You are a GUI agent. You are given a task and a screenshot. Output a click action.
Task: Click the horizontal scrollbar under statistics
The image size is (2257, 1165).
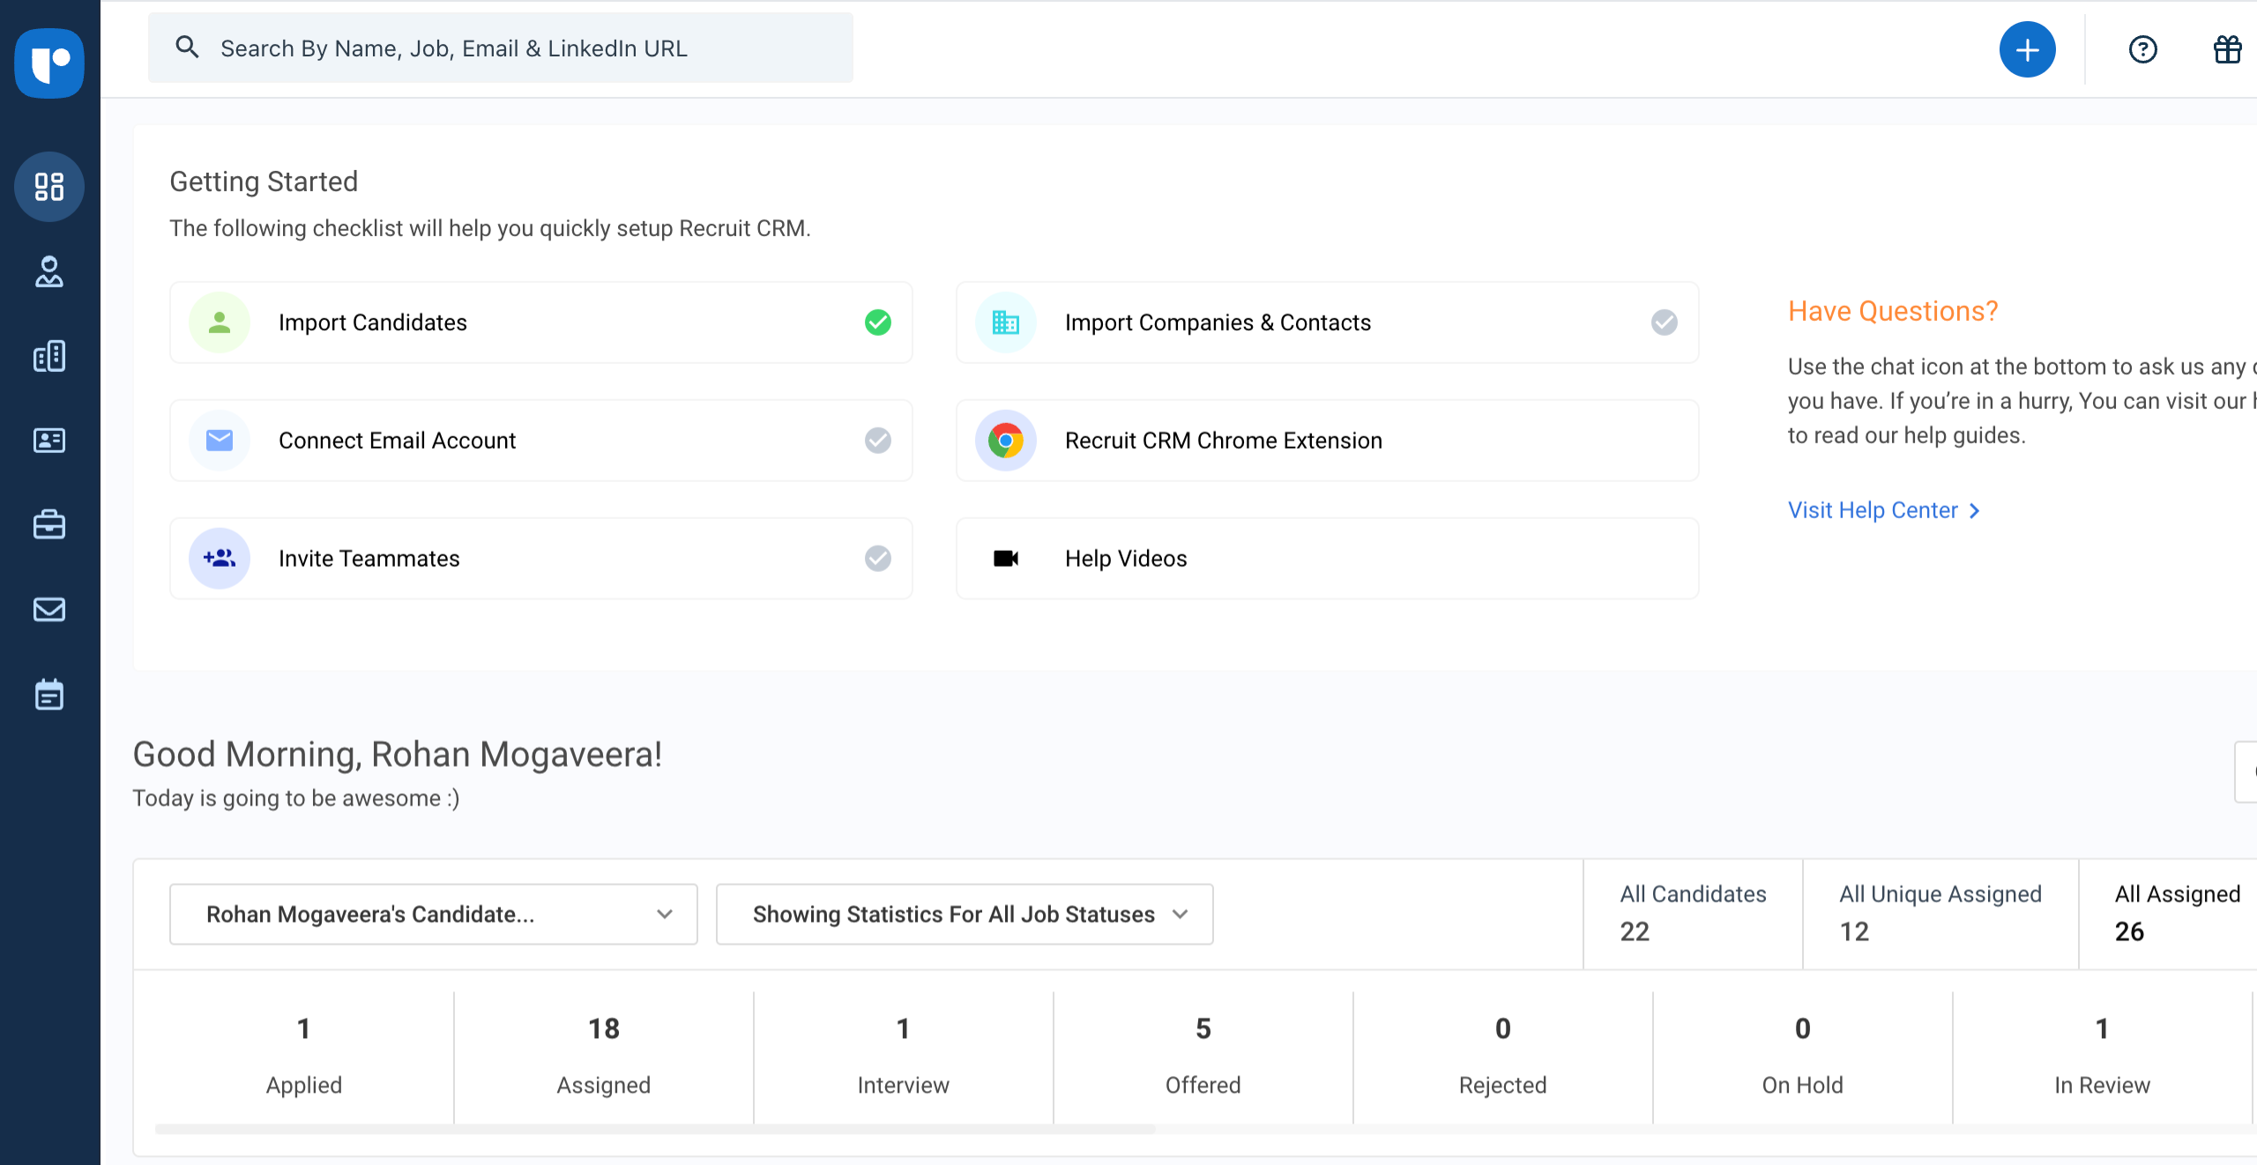655,1129
